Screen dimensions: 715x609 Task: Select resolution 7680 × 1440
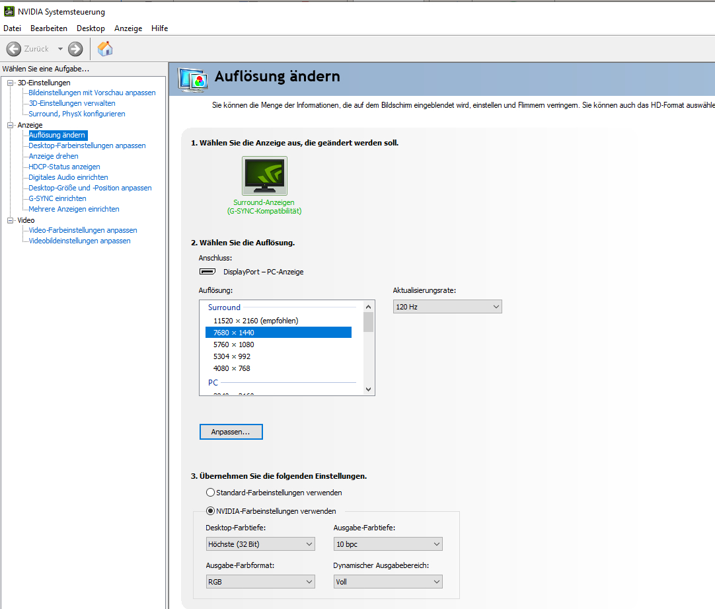click(x=279, y=333)
